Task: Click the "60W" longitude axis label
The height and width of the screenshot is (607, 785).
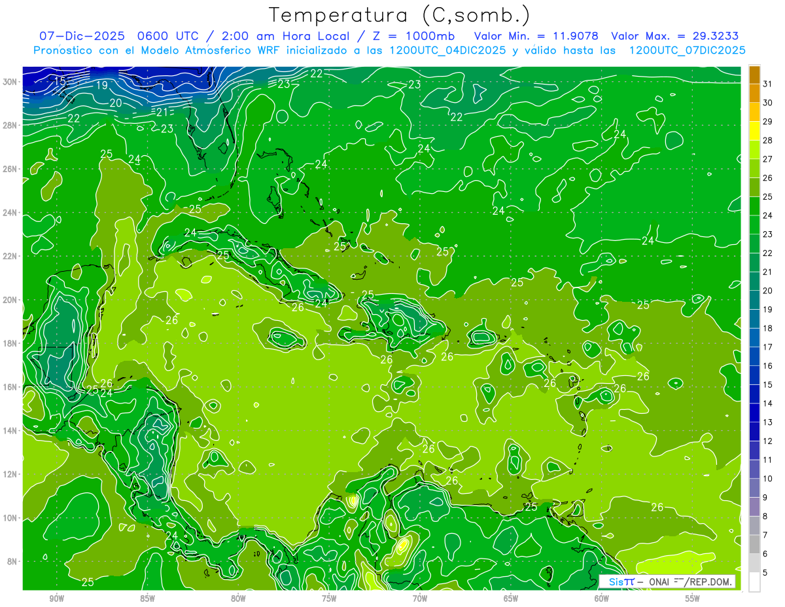Action: coord(602,598)
